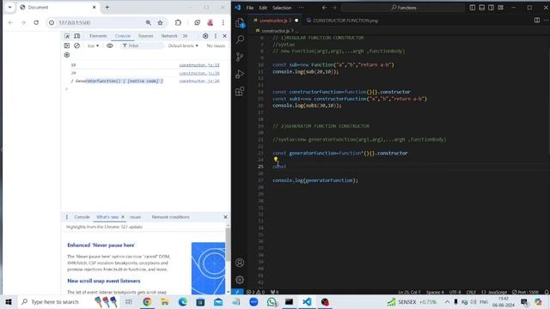Open the JavaScript context 'top' dropdown
This screenshot has width=550, height=309.
click(93, 45)
